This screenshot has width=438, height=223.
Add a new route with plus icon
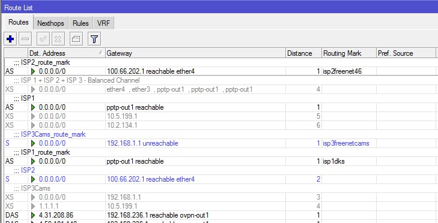pyautogui.click(x=10, y=39)
